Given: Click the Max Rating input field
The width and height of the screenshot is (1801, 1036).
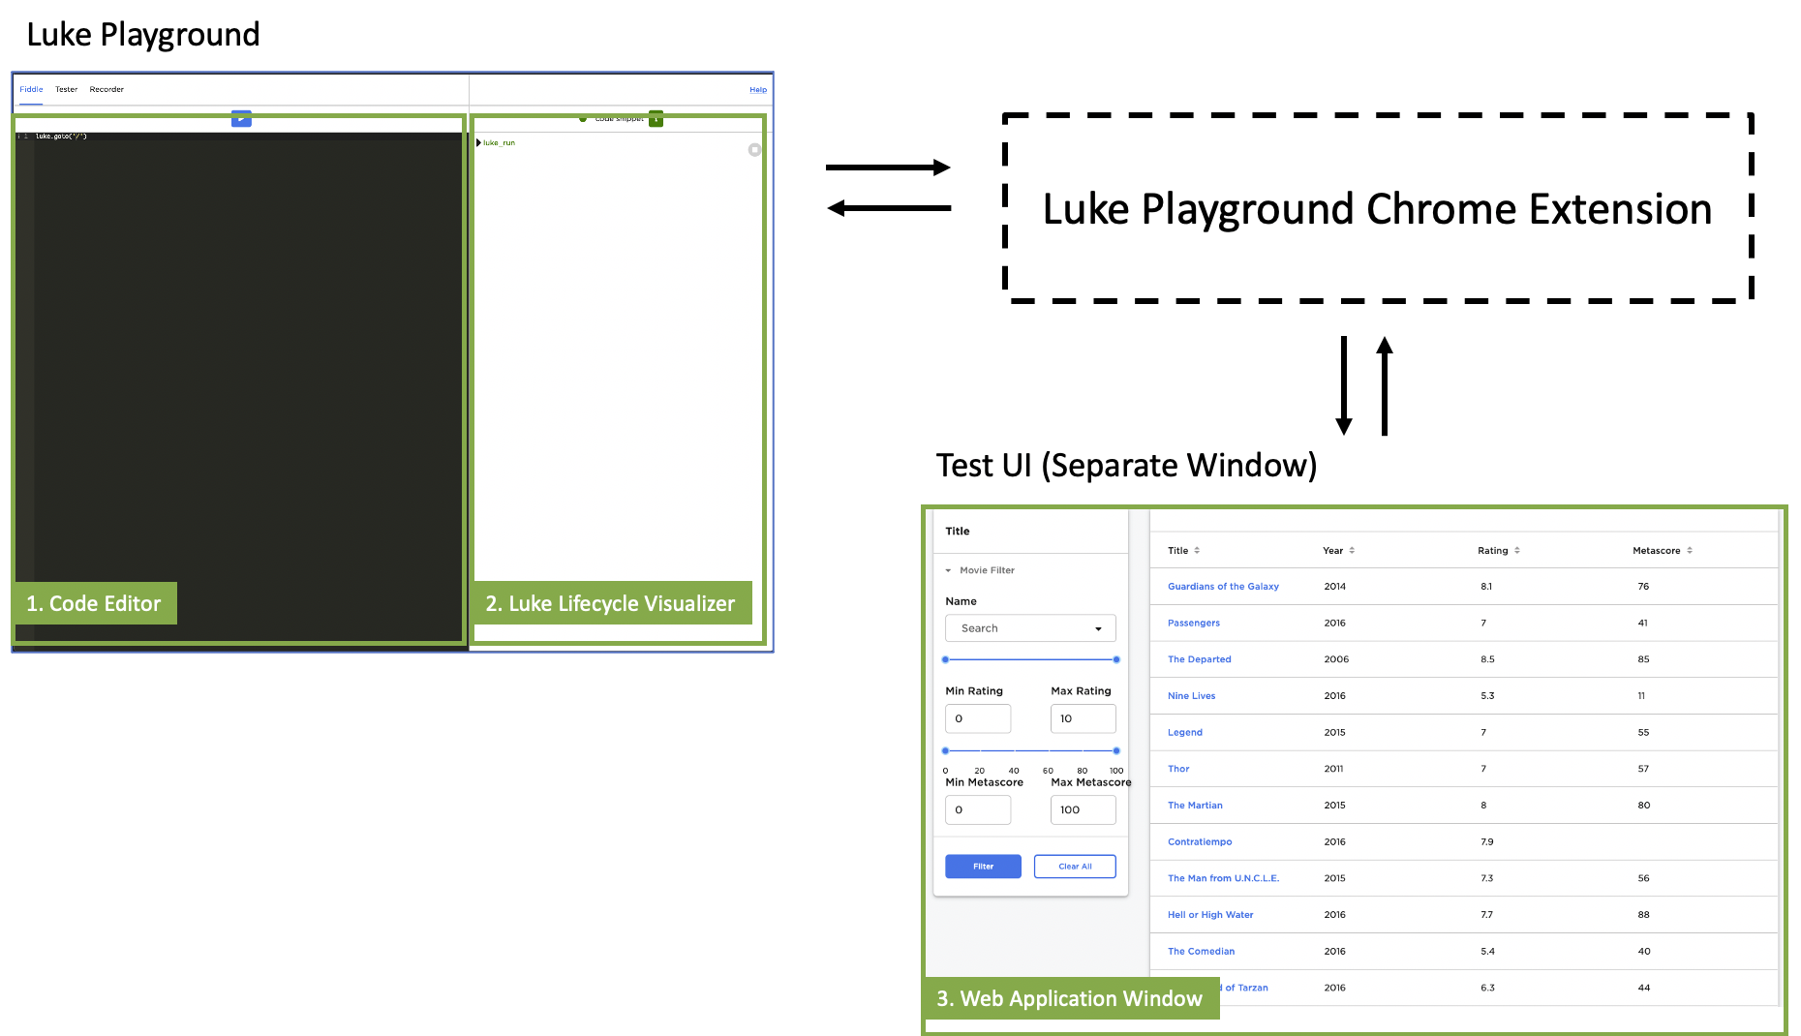Looking at the screenshot, I should [x=1083, y=718].
